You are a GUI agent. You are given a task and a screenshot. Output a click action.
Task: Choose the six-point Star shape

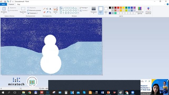pos(68,13)
